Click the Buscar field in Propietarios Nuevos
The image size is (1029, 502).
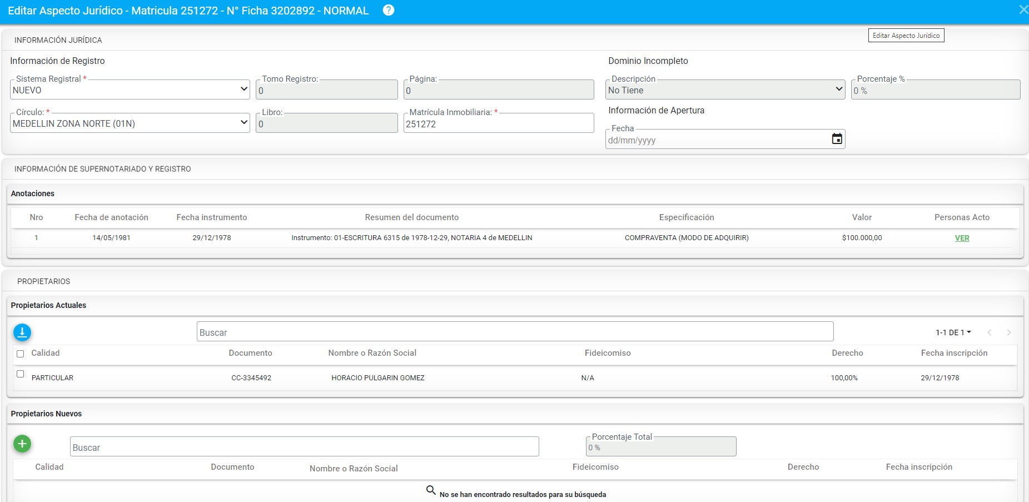point(305,447)
